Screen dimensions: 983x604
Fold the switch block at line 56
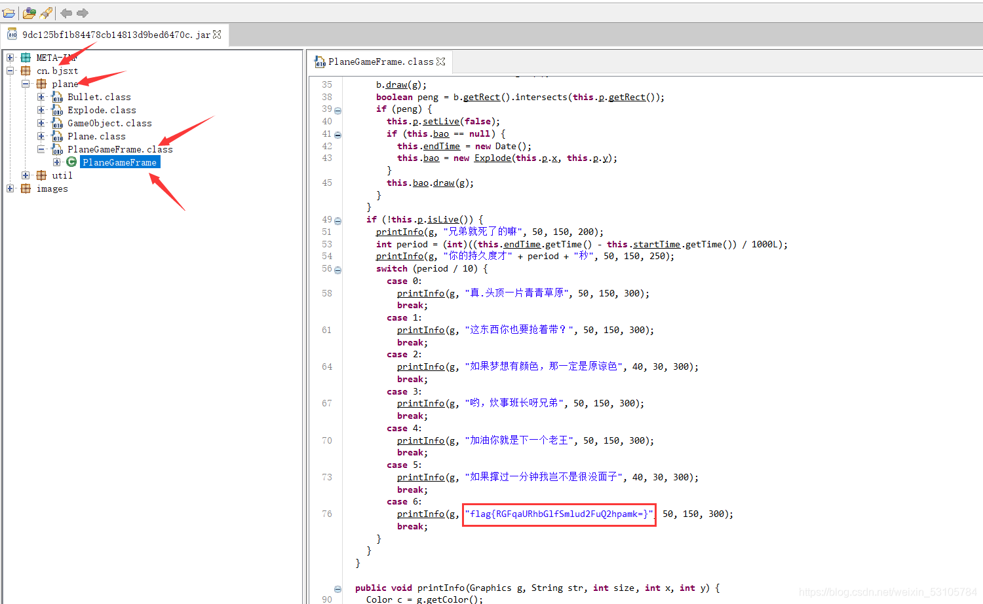[338, 270]
